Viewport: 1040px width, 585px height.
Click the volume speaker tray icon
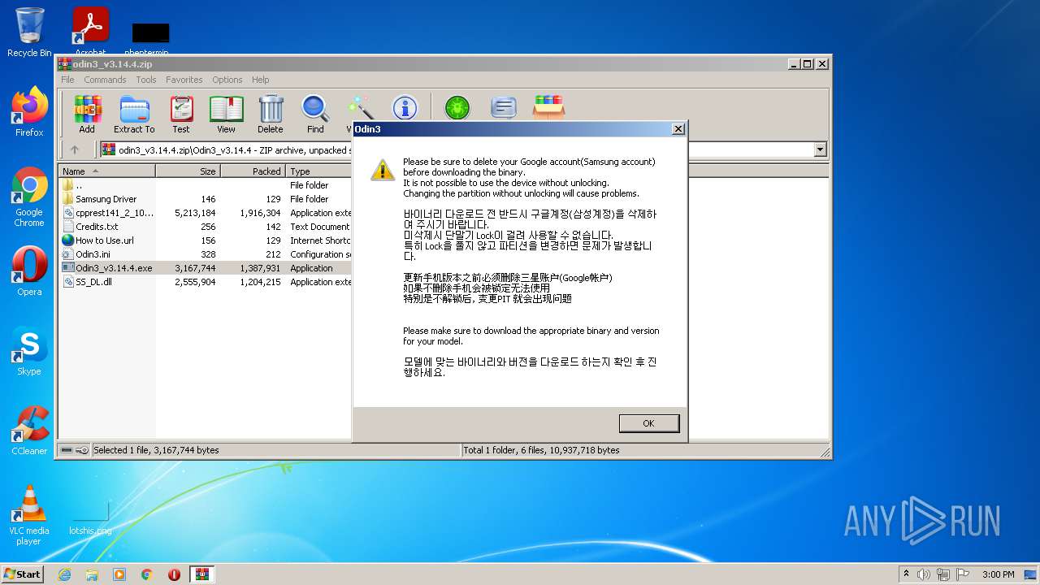(x=924, y=574)
